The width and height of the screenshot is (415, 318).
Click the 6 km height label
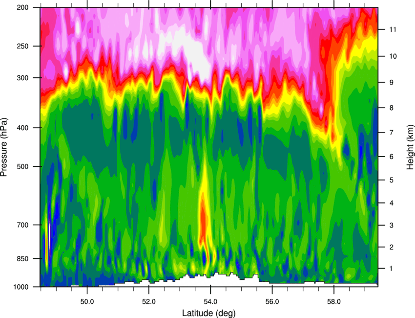[x=392, y=157]
